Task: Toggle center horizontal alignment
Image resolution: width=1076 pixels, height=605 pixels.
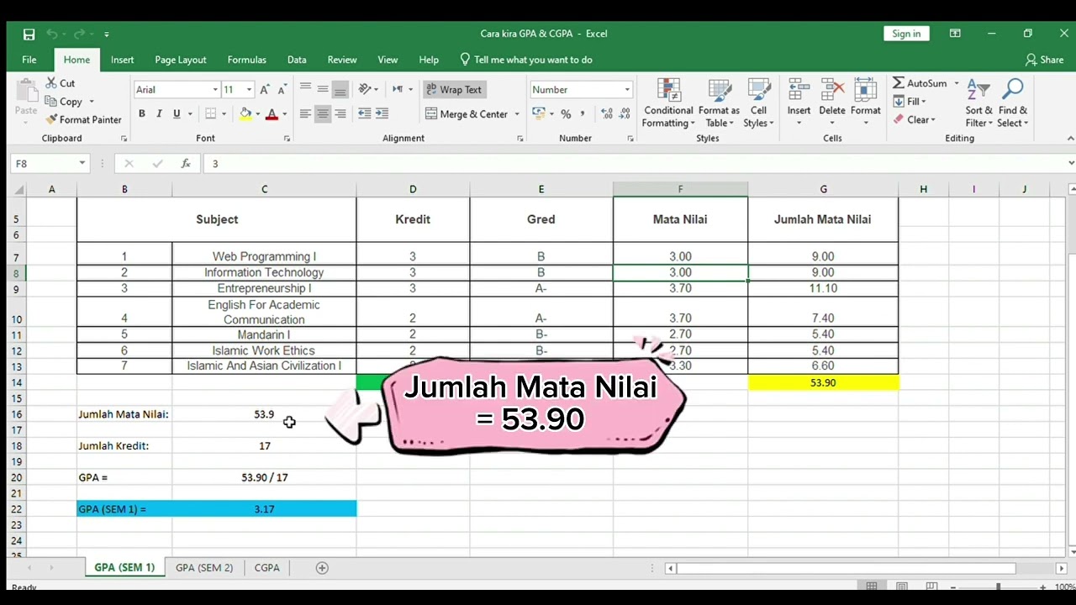Action: 323,113
